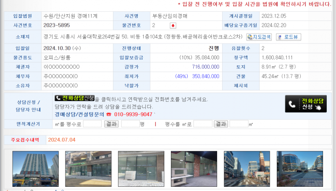Click the 평 result output field
The height and width of the screenshot is (191, 336).
tap(130, 124)
